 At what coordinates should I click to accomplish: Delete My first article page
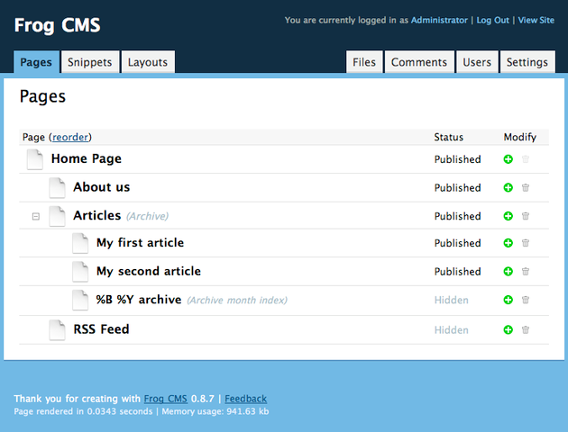pos(526,243)
